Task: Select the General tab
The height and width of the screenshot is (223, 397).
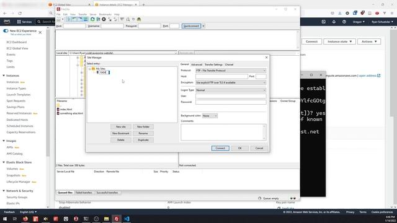Action: 185,64
